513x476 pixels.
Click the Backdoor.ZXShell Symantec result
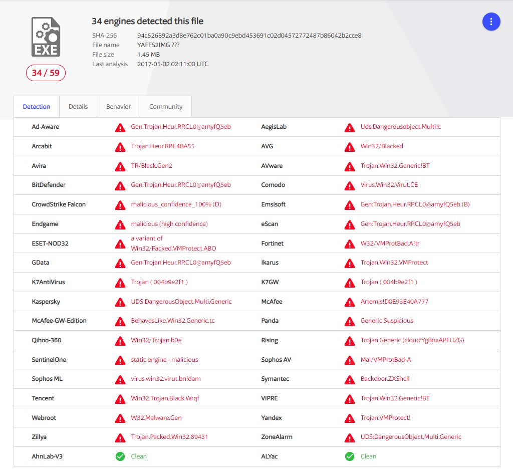click(385, 378)
